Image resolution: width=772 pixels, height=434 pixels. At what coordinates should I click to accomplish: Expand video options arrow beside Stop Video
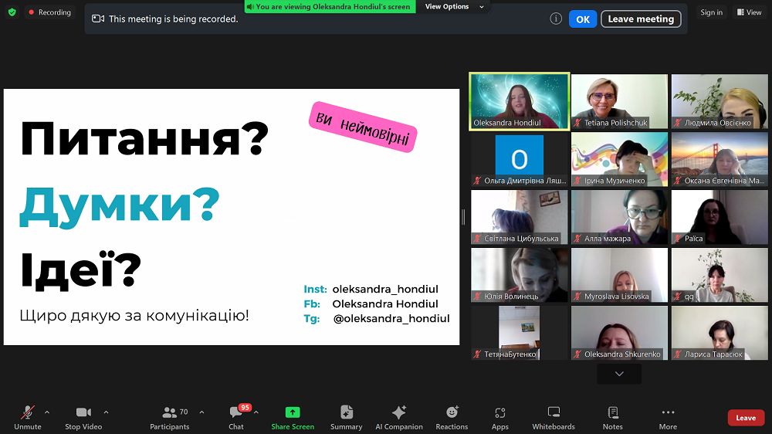[x=106, y=412]
